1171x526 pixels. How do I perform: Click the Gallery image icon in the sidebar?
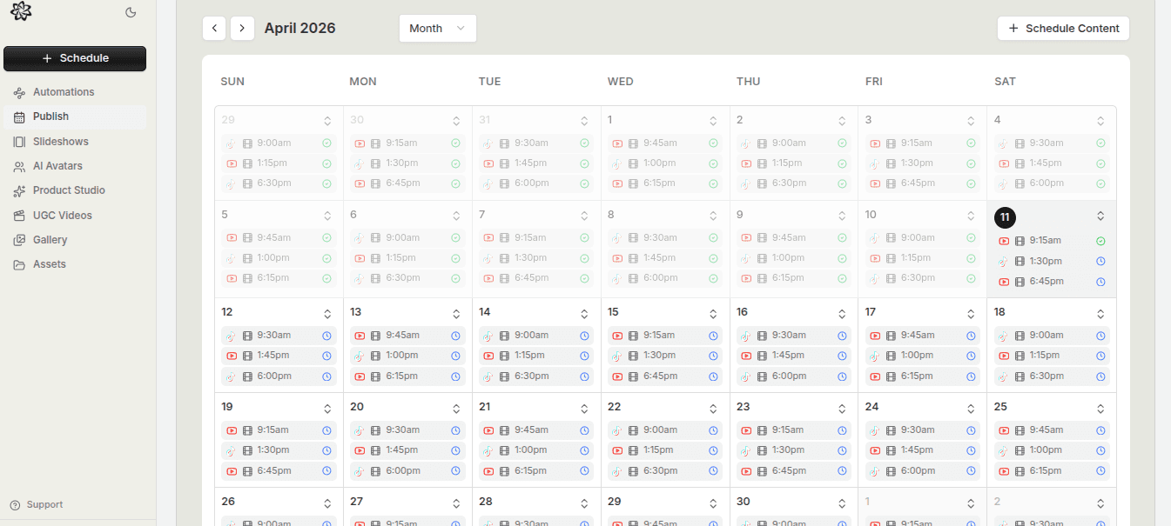(19, 239)
